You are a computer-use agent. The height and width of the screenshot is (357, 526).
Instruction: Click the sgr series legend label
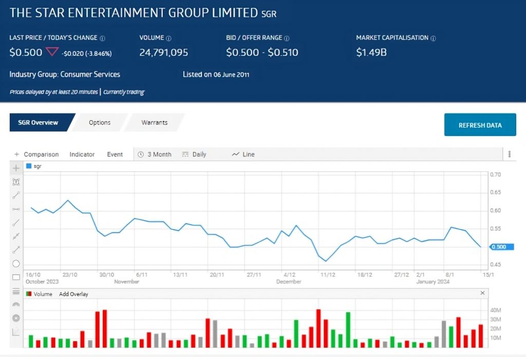click(x=37, y=166)
